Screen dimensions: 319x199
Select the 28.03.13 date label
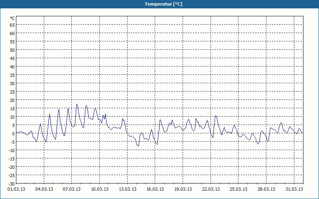click(x=266, y=189)
